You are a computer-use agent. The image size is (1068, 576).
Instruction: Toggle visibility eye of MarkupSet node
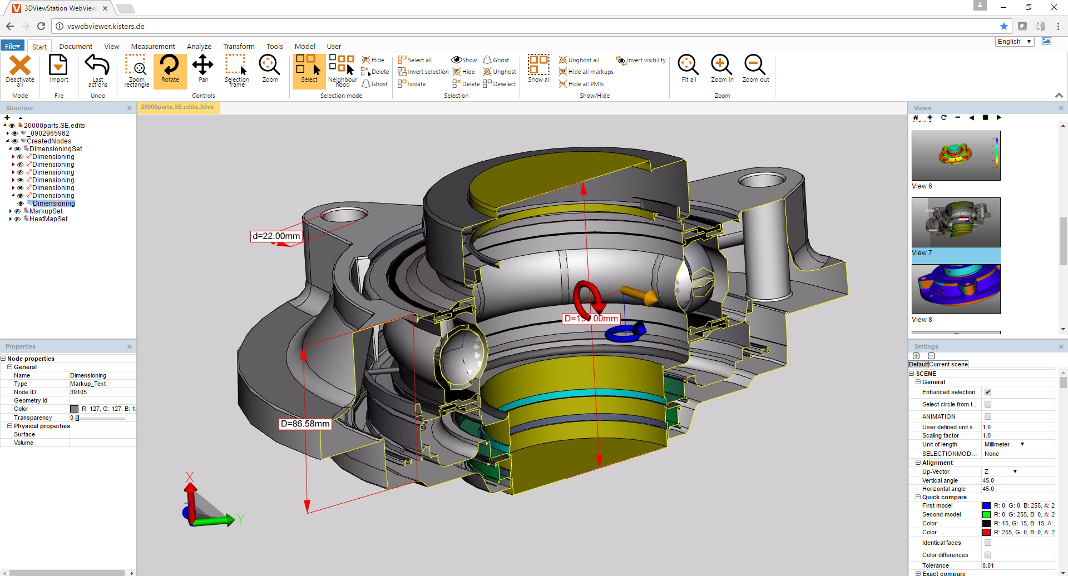[x=18, y=211]
